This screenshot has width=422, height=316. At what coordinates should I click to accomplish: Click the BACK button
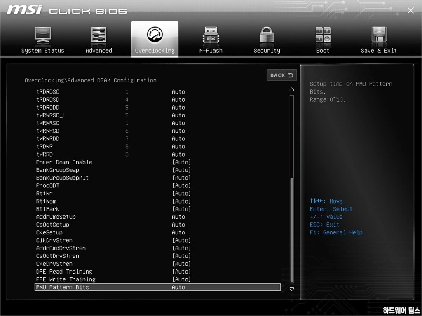281,75
